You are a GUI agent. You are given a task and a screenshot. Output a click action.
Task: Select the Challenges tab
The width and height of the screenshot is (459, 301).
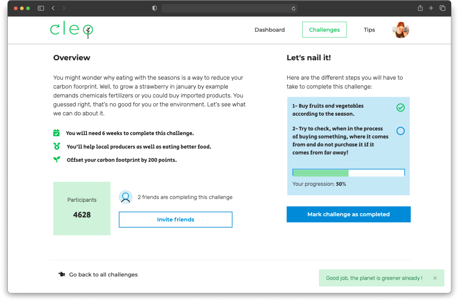pyautogui.click(x=324, y=30)
